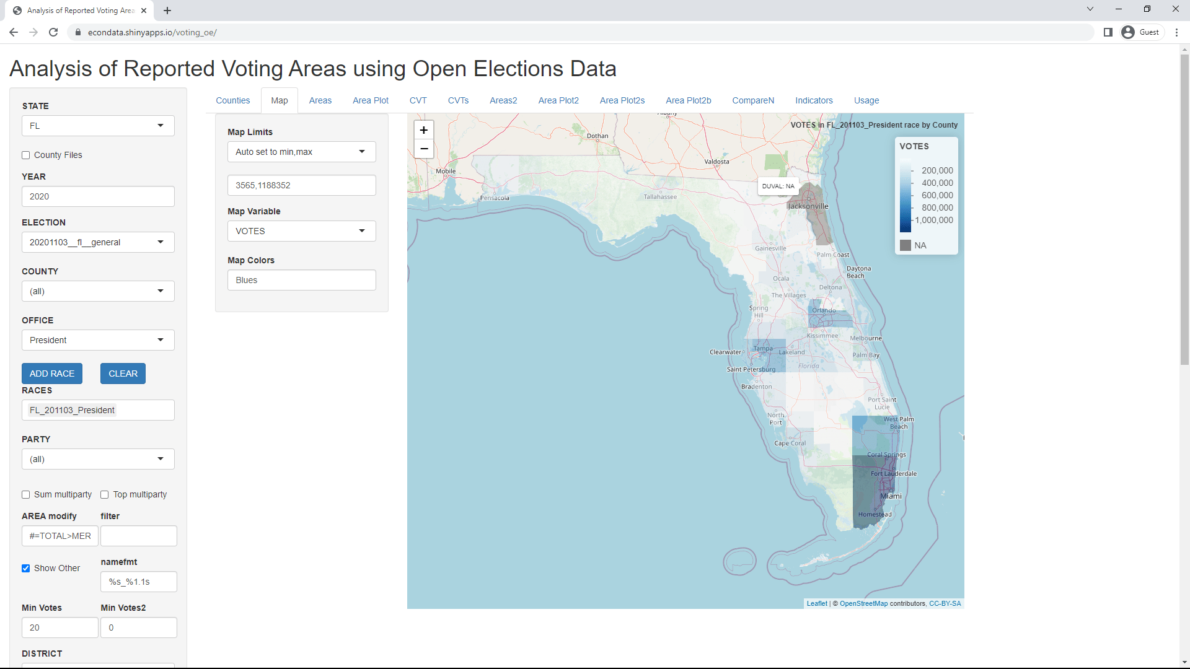This screenshot has width=1190, height=669.
Task: Open the OFFICE President dropdown
Action: tap(98, 340)
